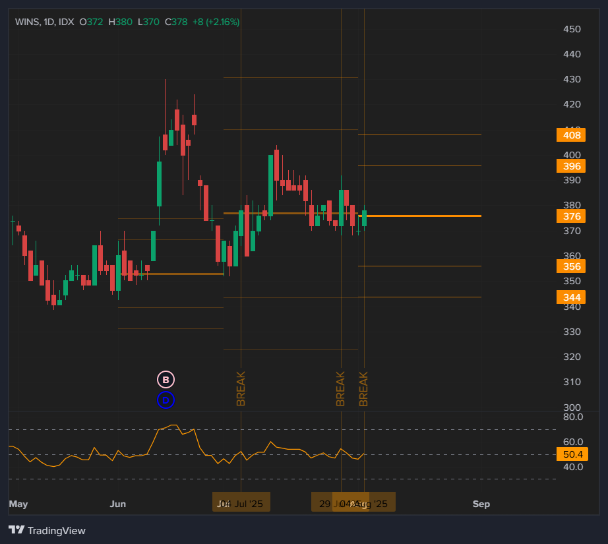The width and height of the screenshot is (608, 544).
Task: Click the RSI value label 50.4
Action: pos(572,454)
